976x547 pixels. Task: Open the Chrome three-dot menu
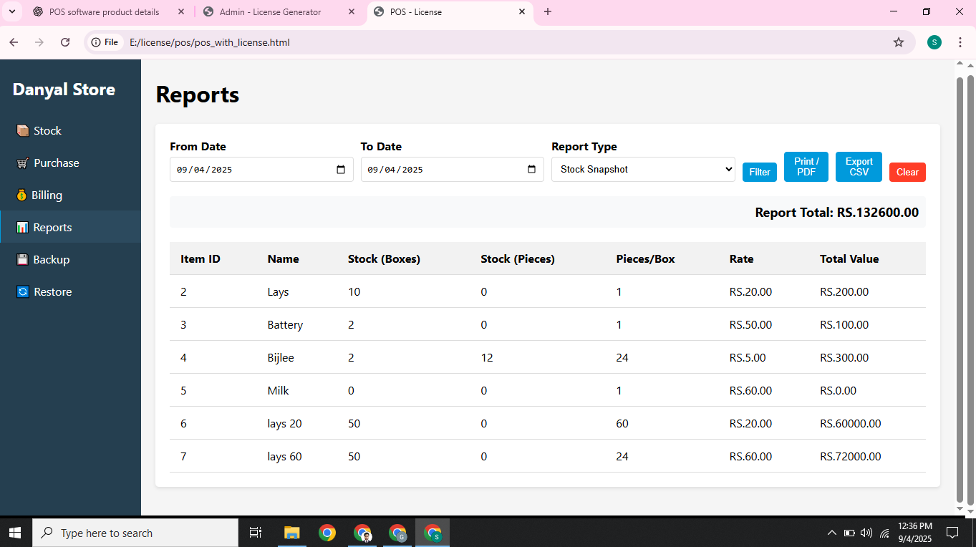click(960, 42)
